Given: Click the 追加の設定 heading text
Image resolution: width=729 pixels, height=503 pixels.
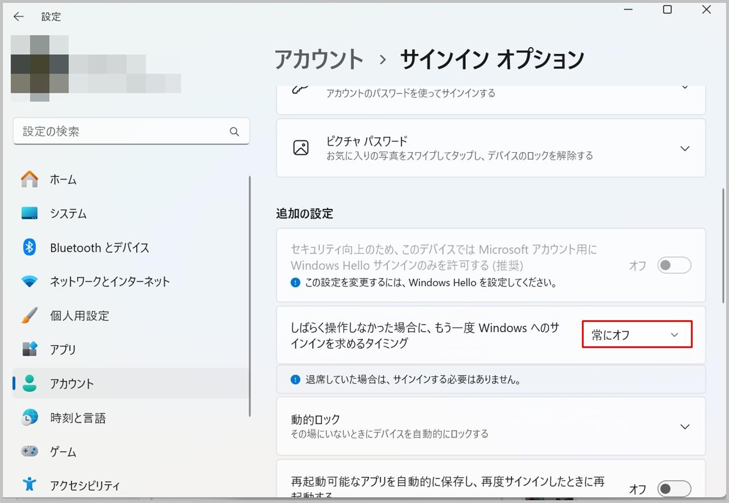Looking at the screenshot, I should tap(305, 214).
